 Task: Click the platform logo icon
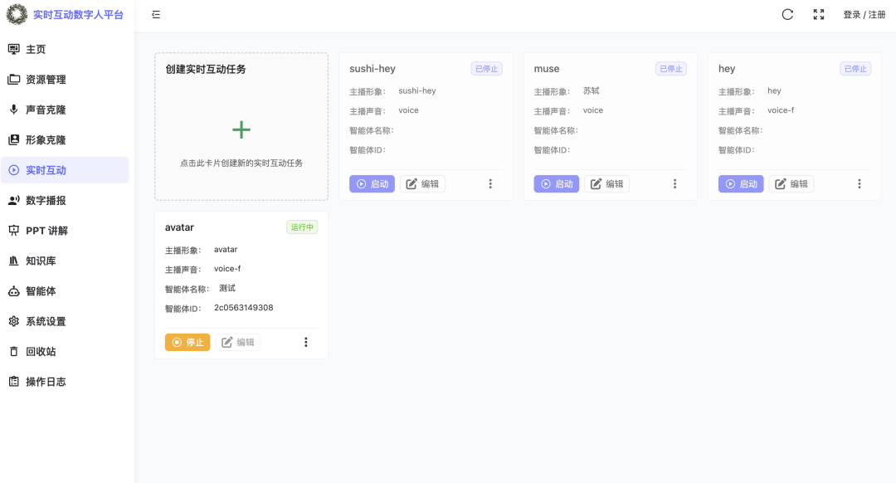point(17,14)
